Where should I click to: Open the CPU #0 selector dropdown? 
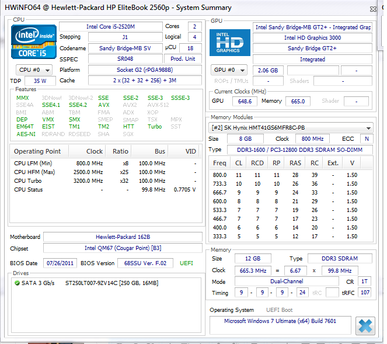point(34,70)
